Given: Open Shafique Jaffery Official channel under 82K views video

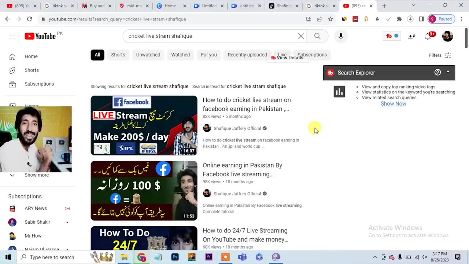Looking at the screenshot, I should 237,128.
